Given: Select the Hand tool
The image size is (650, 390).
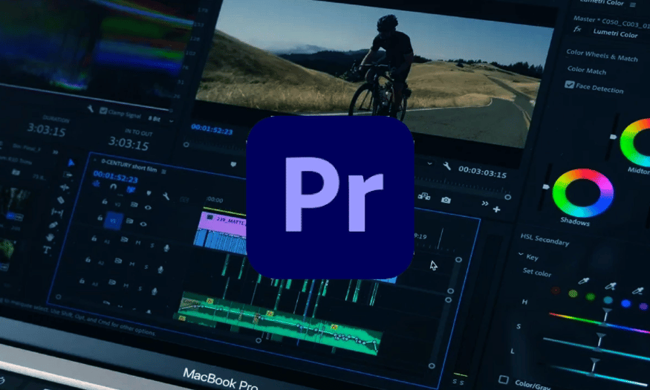Looking at the screenshot, I should pyautogui.click(x=50, y=238).
